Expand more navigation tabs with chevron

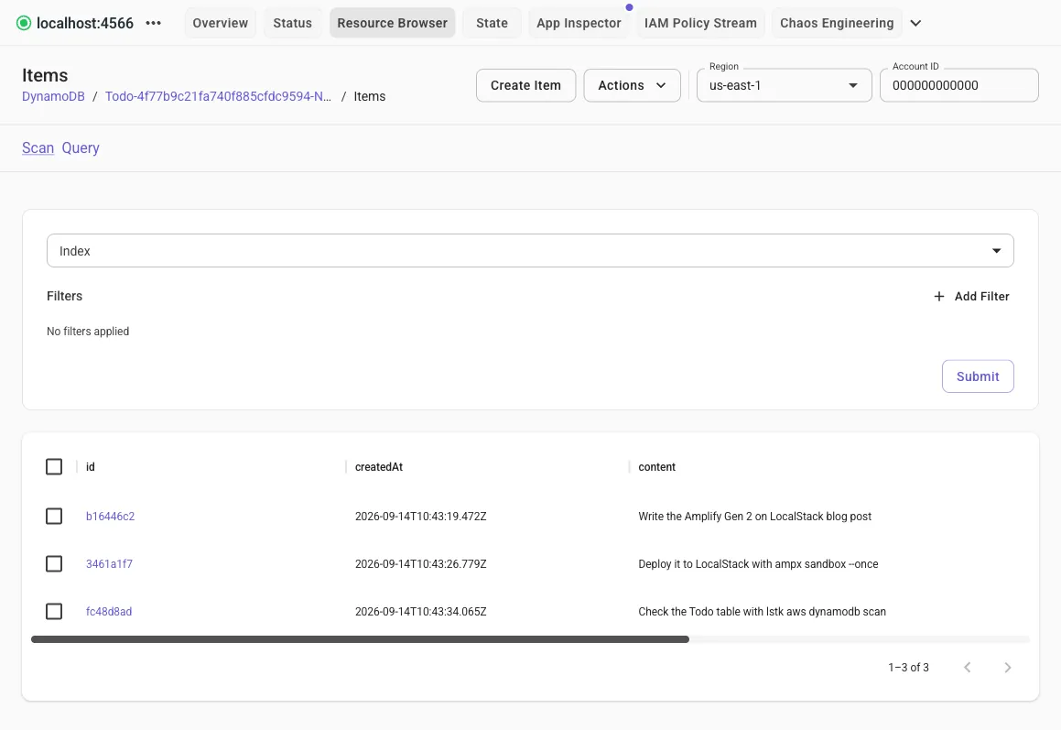click(x=915, y=23)
